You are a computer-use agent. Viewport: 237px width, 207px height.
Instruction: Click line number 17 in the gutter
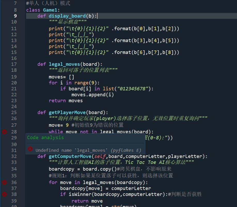(x=14, y=64)
